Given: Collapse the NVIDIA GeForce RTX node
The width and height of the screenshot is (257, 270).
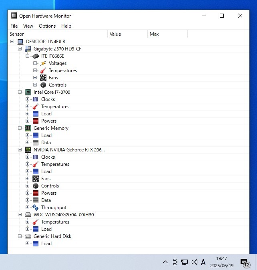Looking at the screenshot, I should click(x=20, y=150).
